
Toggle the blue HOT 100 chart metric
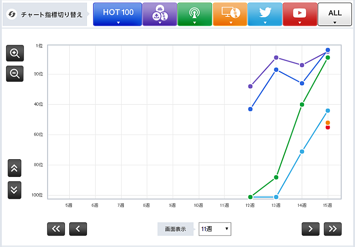pyautogui.click(x=118, y=14)
